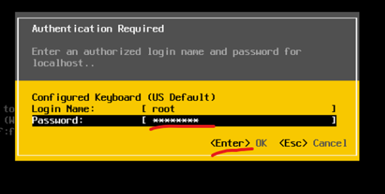This screenshot has width=385, height=194.
Task: Click the <Esc> key hint
Action: point(293,143)
